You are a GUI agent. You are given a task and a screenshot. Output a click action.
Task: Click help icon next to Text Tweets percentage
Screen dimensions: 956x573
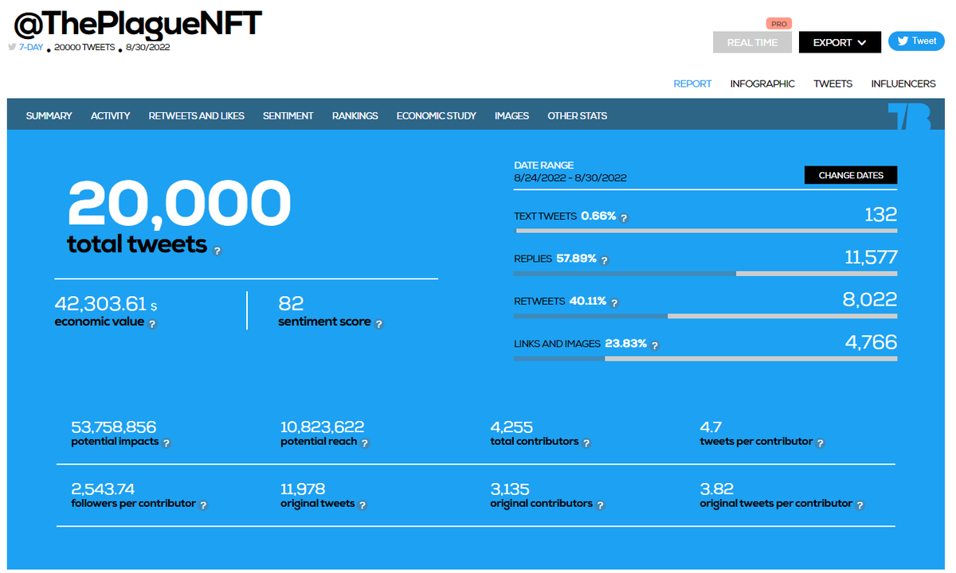click(x=624, y=217)
